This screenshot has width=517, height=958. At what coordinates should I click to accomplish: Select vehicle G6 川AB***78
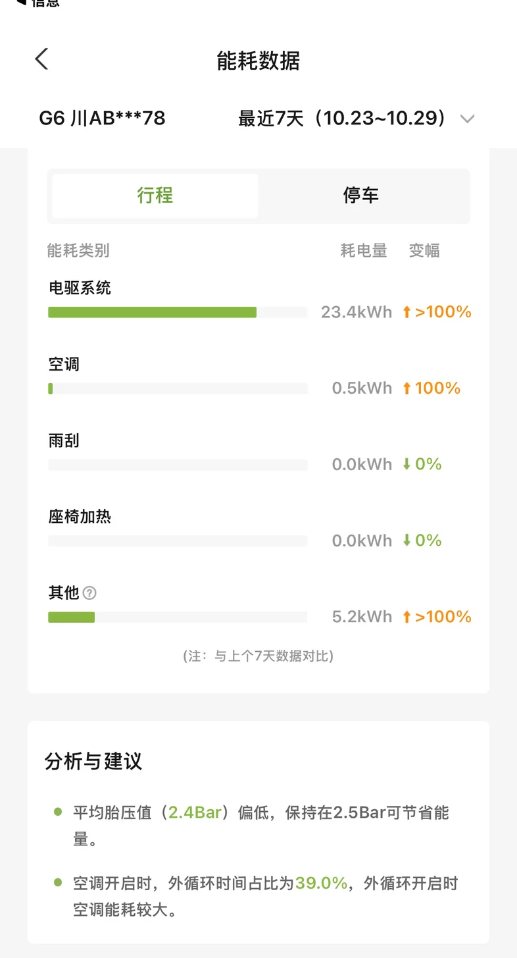[102, 119]
